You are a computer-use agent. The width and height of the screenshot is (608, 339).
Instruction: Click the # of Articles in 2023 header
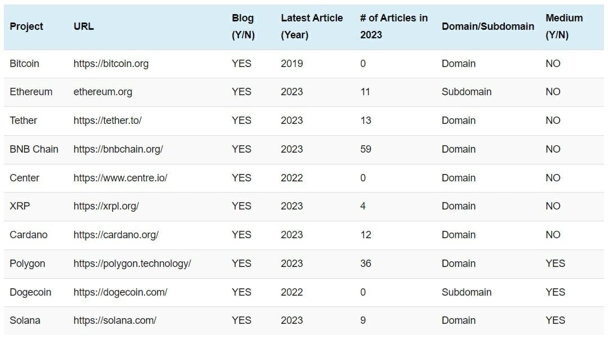click(x=393, y=26)
